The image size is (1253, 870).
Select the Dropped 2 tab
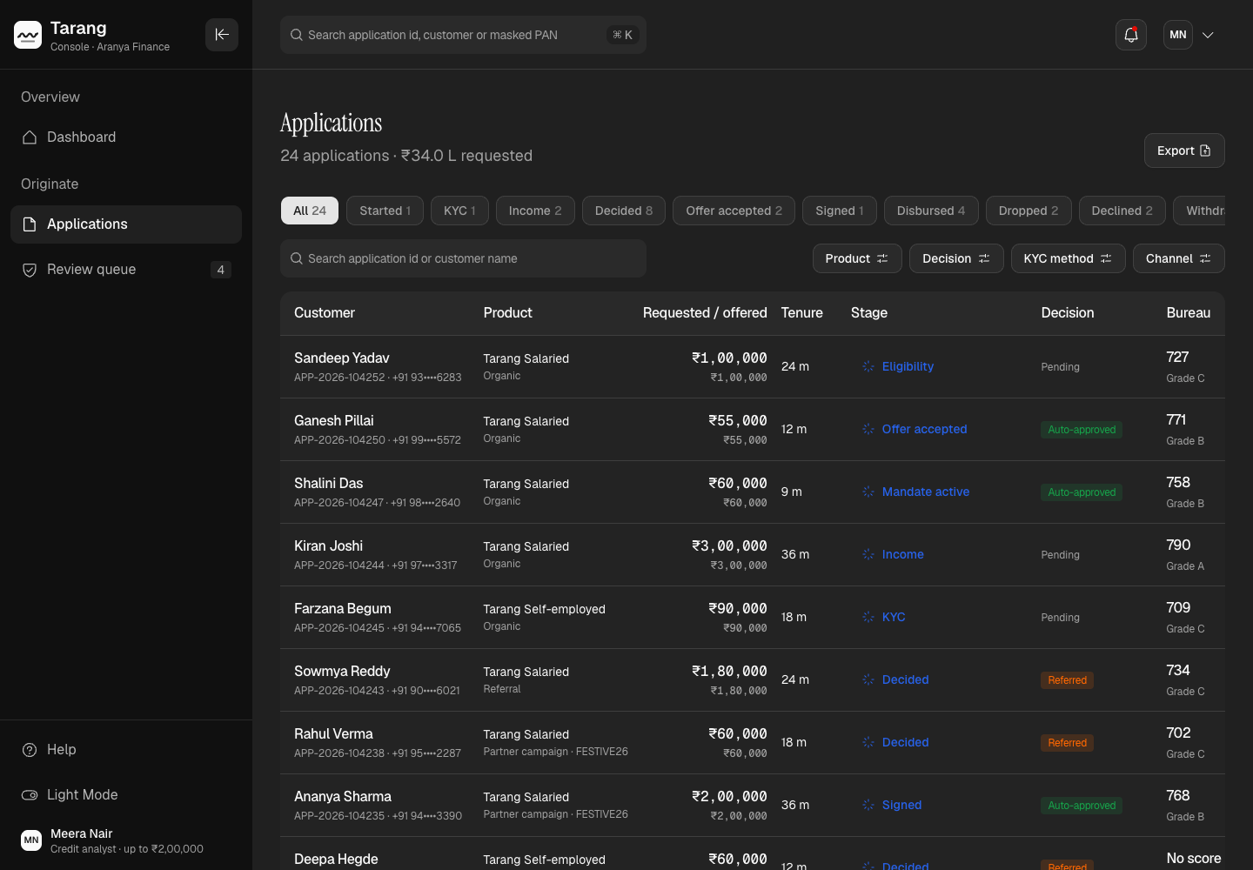1029,211
